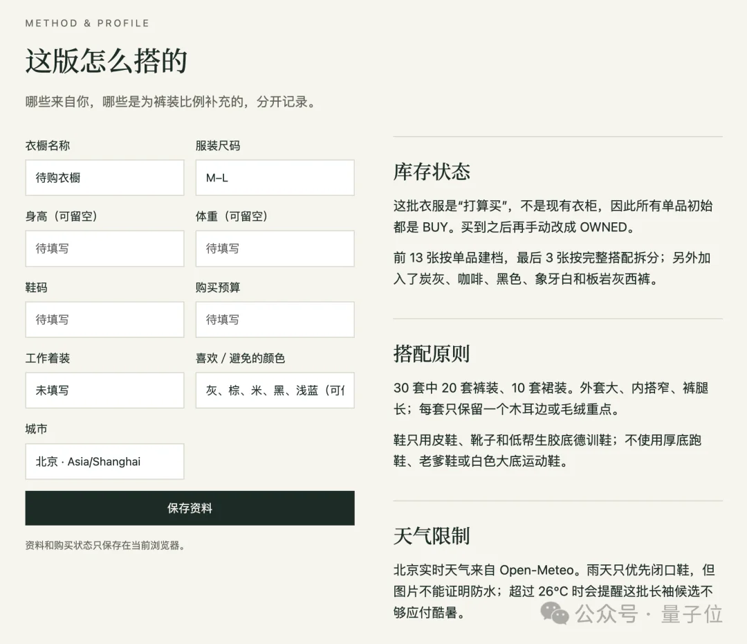Click the 搭配原则 heading
747x644 pixels.
click(432, 354)
